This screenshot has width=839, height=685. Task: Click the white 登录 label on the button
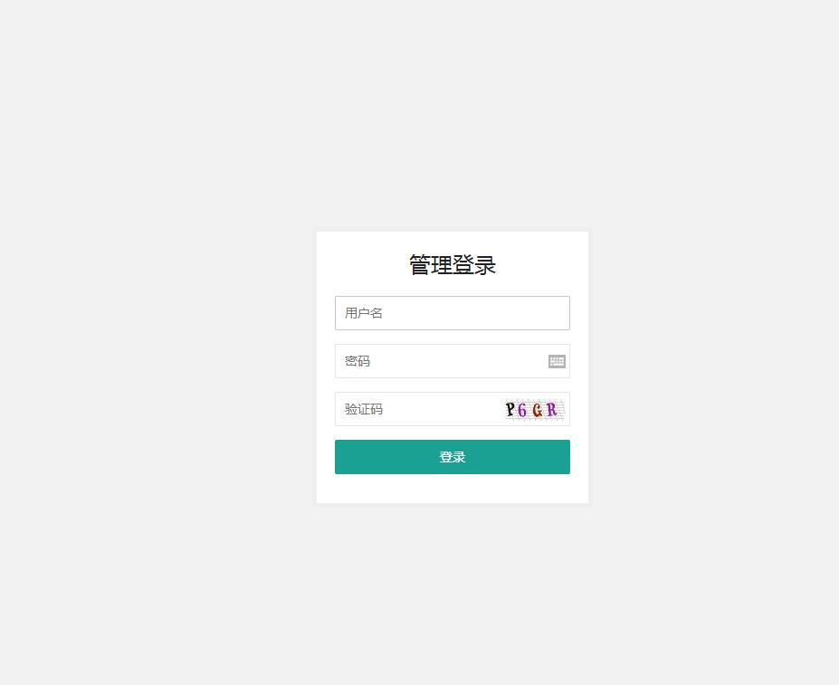(453, 457)
